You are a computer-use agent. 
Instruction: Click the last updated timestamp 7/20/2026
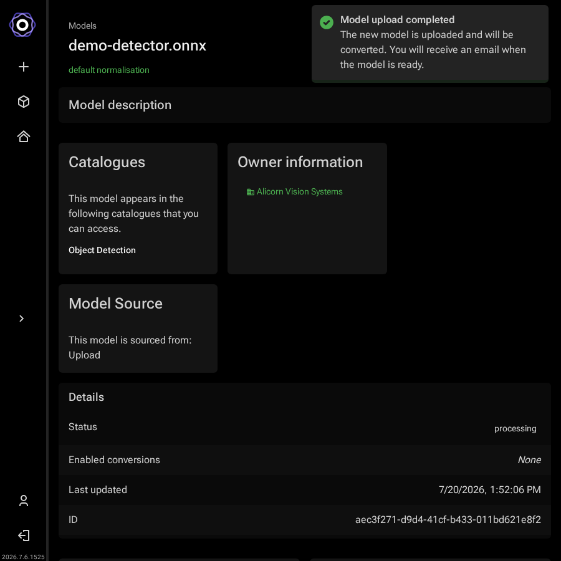(489, 490)
